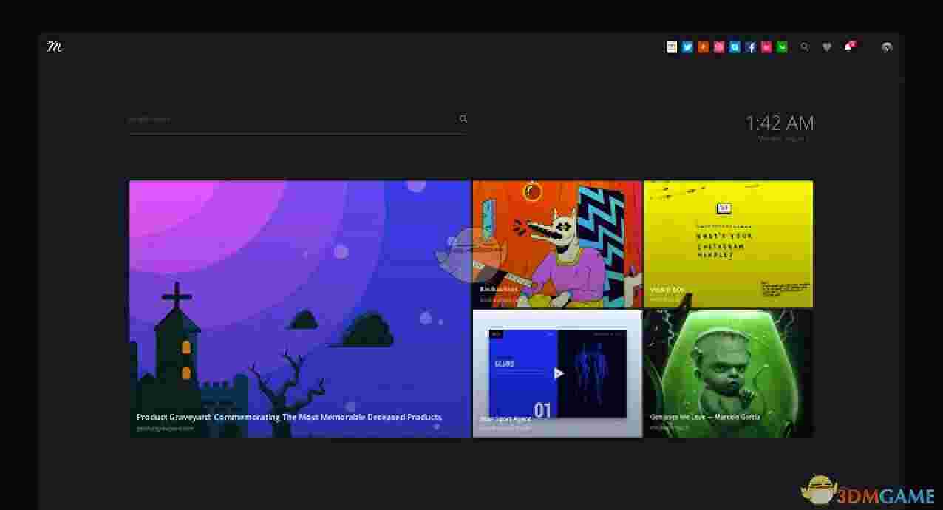This screenshot has width=943, height=510.
Task: Click the dark settings icon at the far right
Action: [x=886, y=47]
